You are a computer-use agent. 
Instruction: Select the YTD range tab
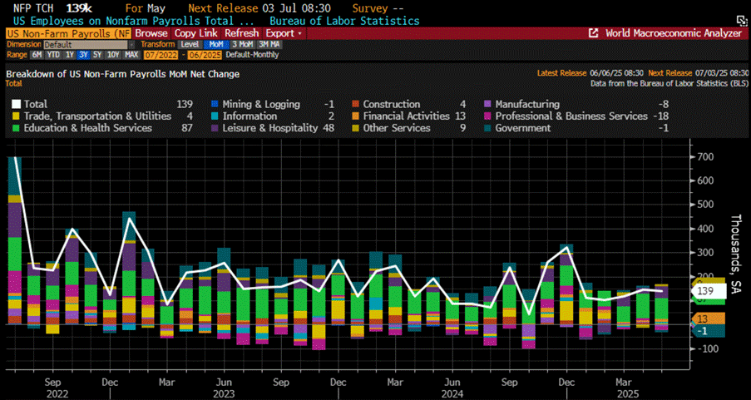52,54
